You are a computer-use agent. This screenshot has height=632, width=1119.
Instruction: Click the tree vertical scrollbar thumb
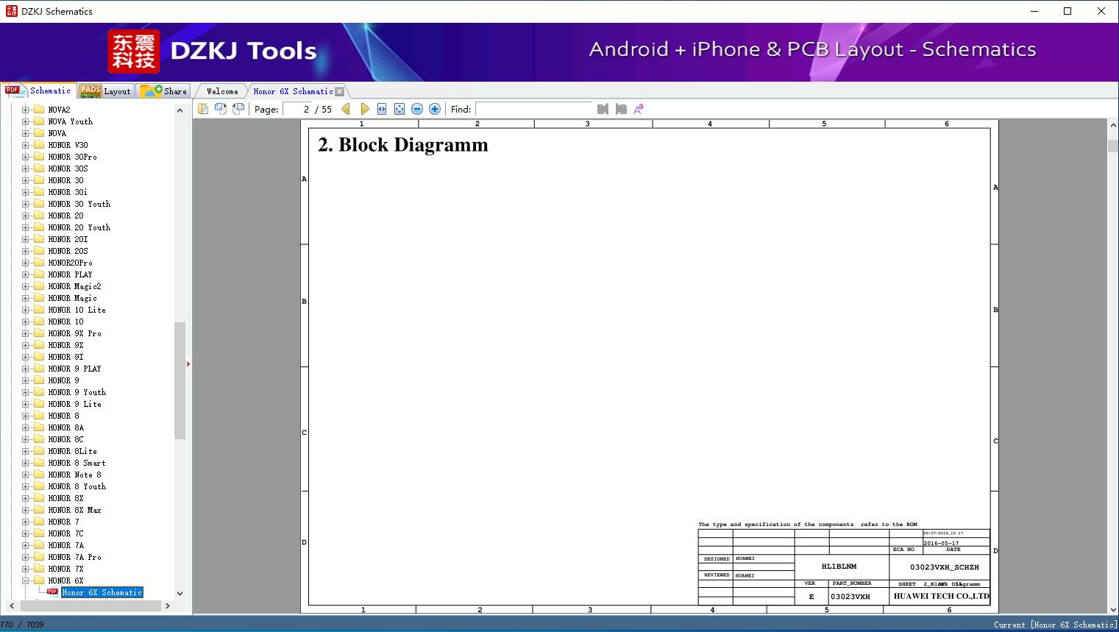180,380
